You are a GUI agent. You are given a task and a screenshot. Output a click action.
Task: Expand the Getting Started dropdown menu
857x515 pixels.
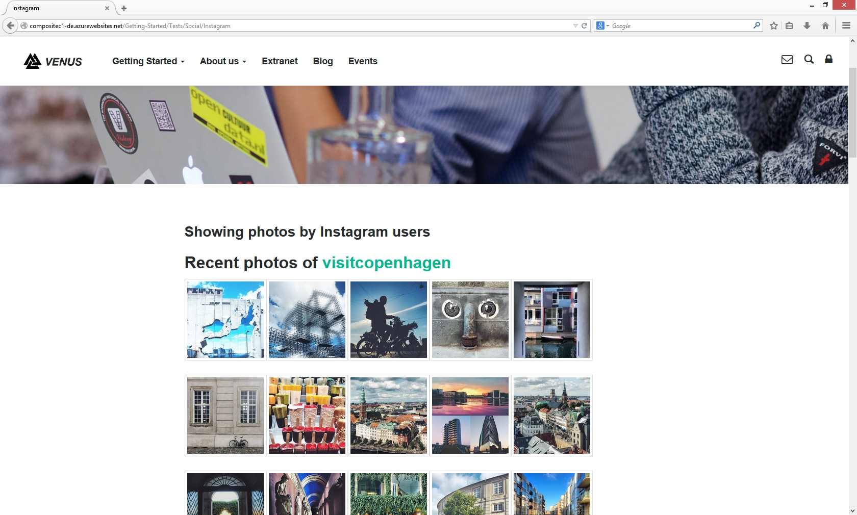point(148,61)
